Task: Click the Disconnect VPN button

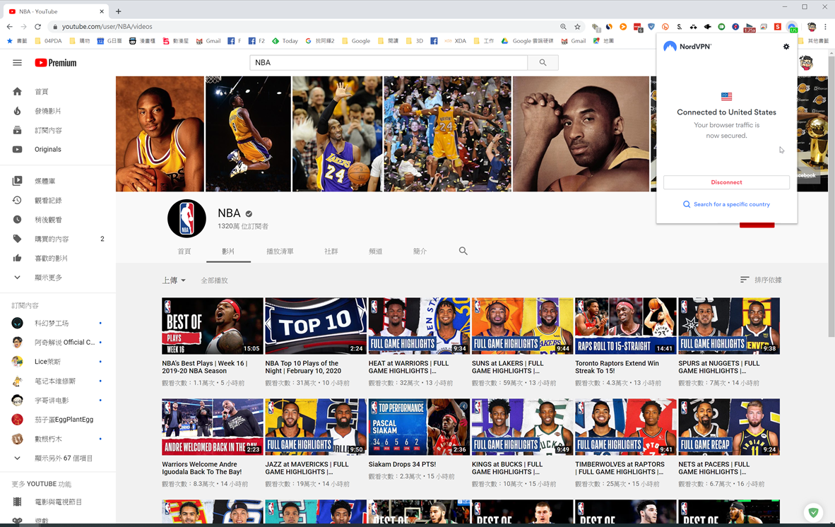Action: pos(726,182)
